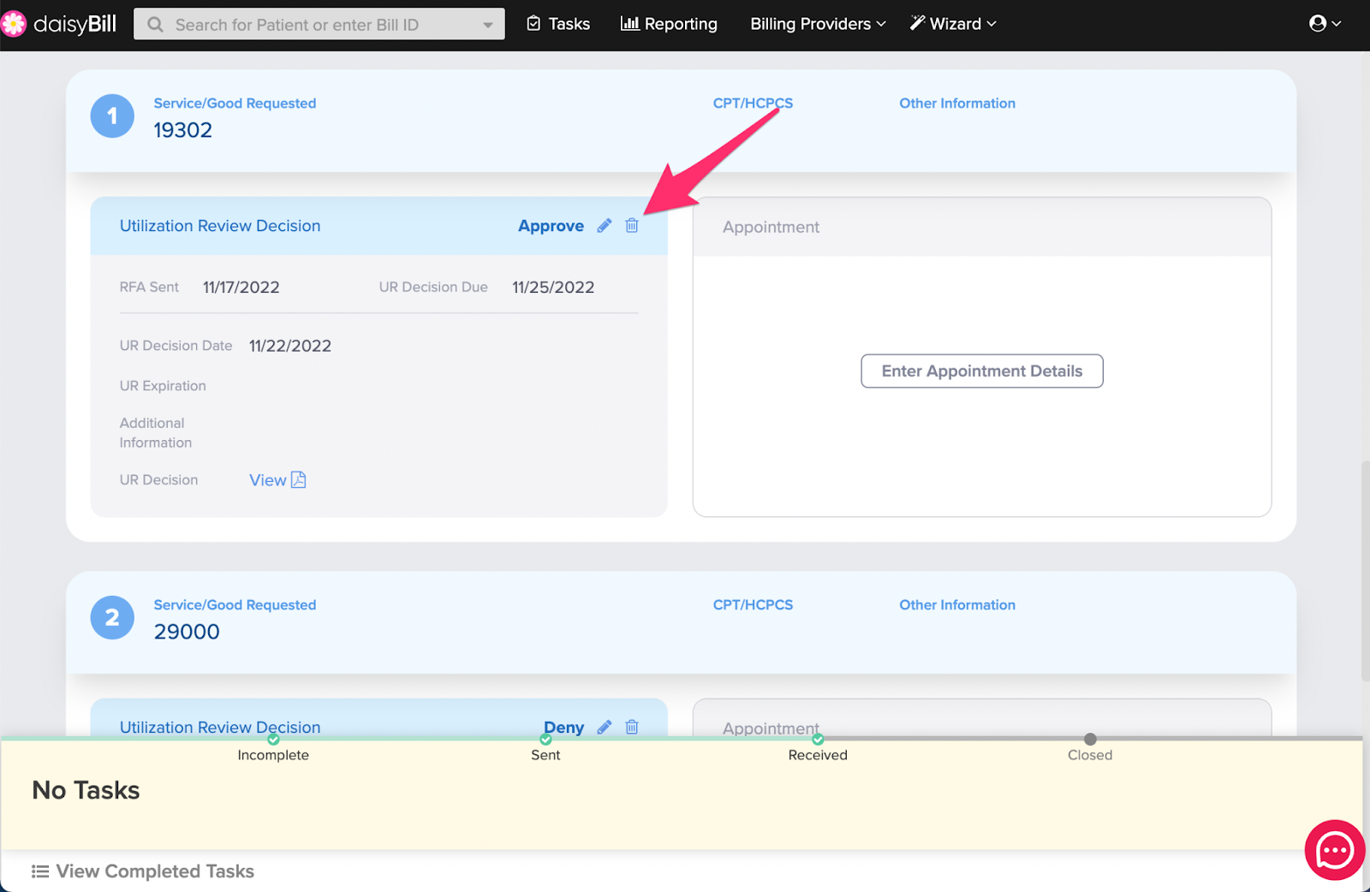The image size is (1370, 892).
Task: Open the chat support bubble
Action: (1334, 850)
